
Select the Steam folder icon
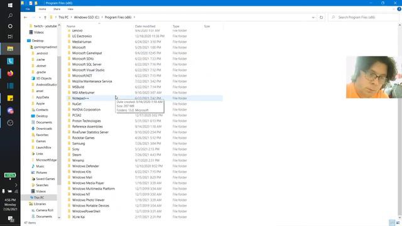tap(69, 155)
